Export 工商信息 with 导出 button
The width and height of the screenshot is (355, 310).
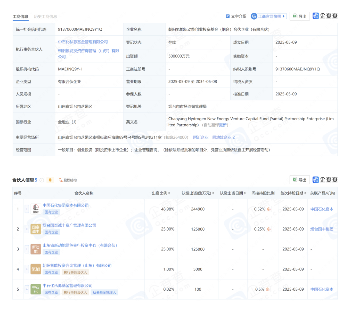300,16
